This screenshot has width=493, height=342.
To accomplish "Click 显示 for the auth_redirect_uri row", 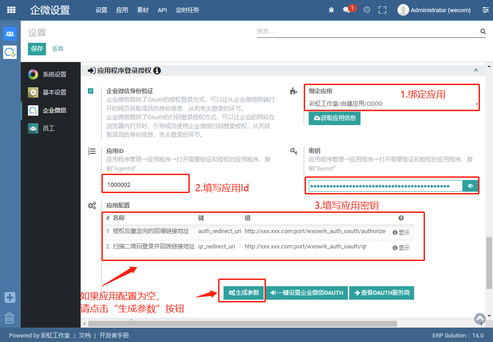I will (x=401, y=233).
